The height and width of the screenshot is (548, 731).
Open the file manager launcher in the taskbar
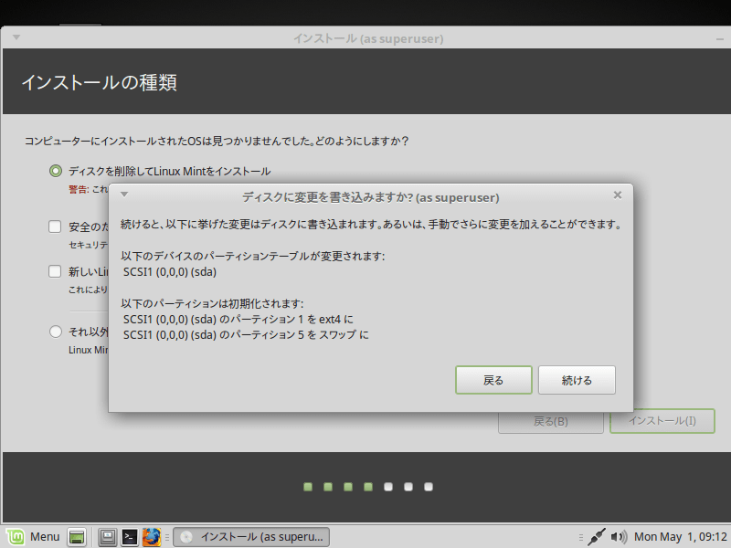click(x=108, y=537)
